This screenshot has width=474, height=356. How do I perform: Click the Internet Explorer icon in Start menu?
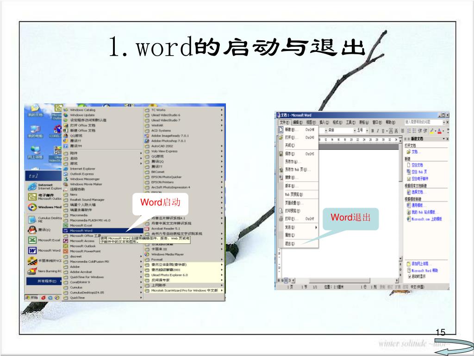pos(32,186)
